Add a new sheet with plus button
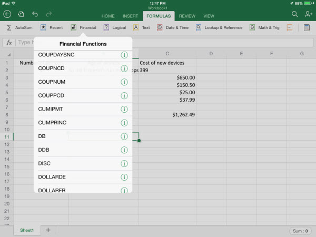 48,230
